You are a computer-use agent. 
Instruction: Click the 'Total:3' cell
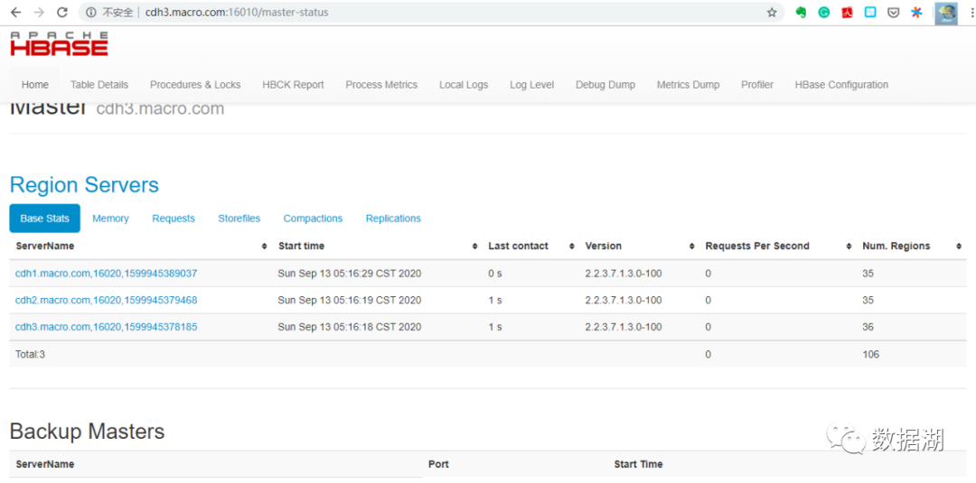pos(31,354)
